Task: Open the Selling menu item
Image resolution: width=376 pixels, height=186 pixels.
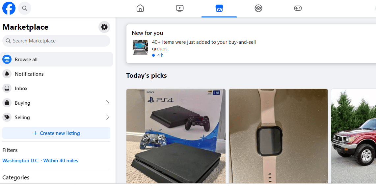Action: (x=56, y=118)
